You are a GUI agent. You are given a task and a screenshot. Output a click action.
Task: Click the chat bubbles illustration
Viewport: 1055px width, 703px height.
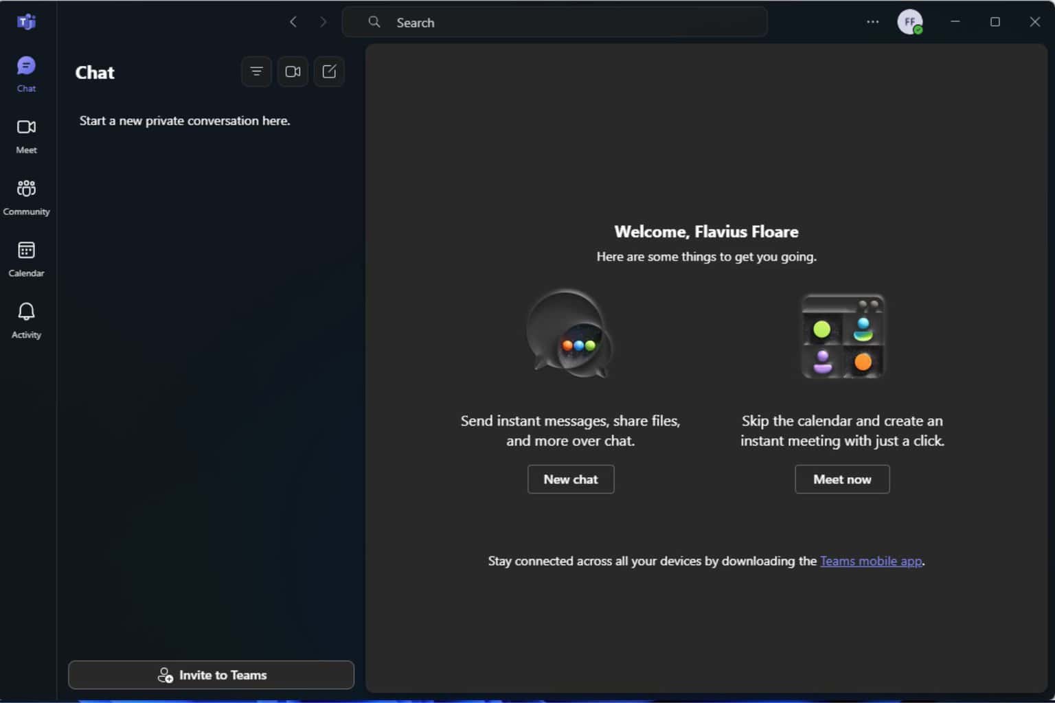[x=569, y=334]
